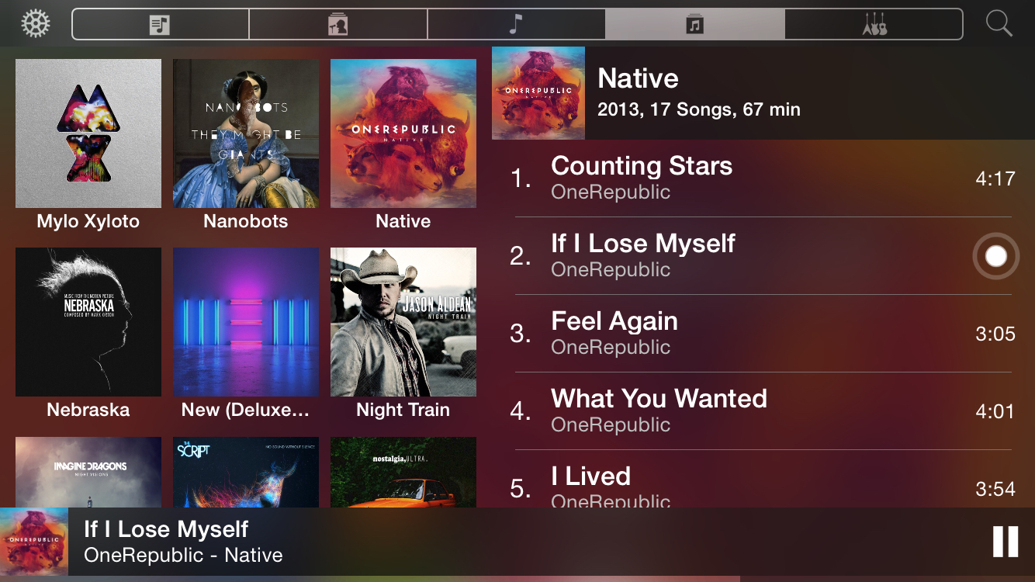Play Feel Again track
This screenshot has height=582, width=1035.
click(763, 334)
